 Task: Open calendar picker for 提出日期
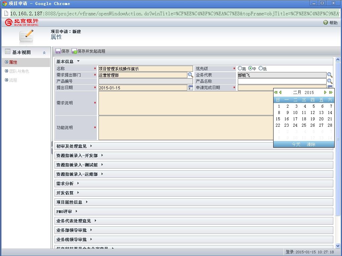(190, 88)
